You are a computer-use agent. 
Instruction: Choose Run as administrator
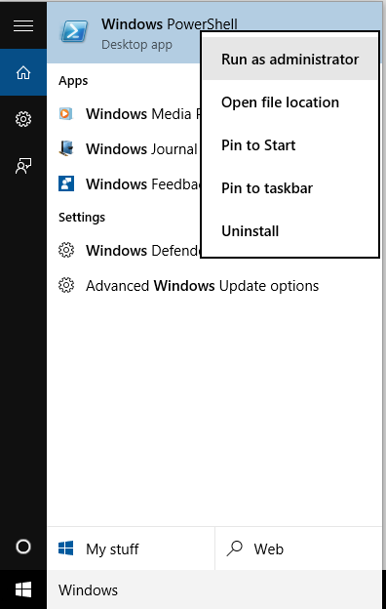[289, 59]
